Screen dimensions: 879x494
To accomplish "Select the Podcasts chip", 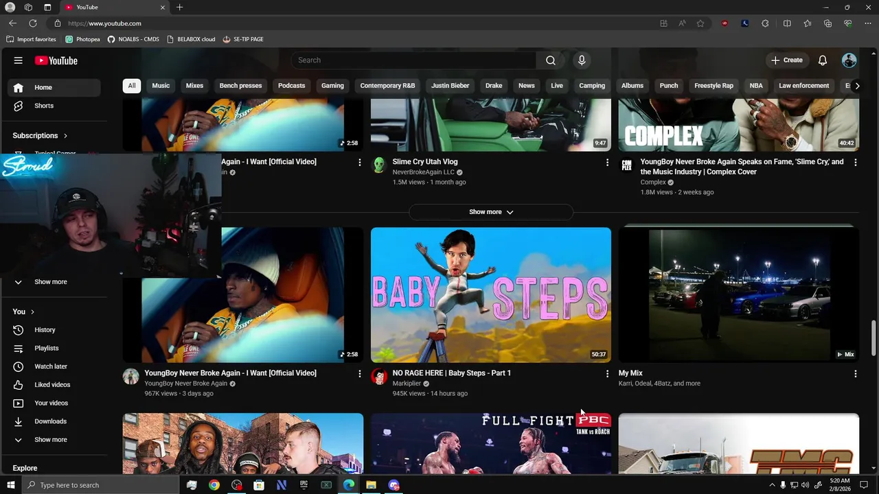I will tap(291, 86).
